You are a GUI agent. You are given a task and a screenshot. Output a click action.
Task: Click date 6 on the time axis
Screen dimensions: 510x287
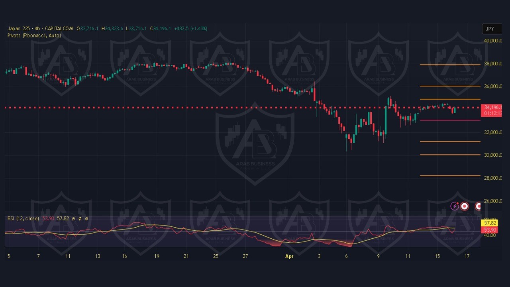[346, 256]
